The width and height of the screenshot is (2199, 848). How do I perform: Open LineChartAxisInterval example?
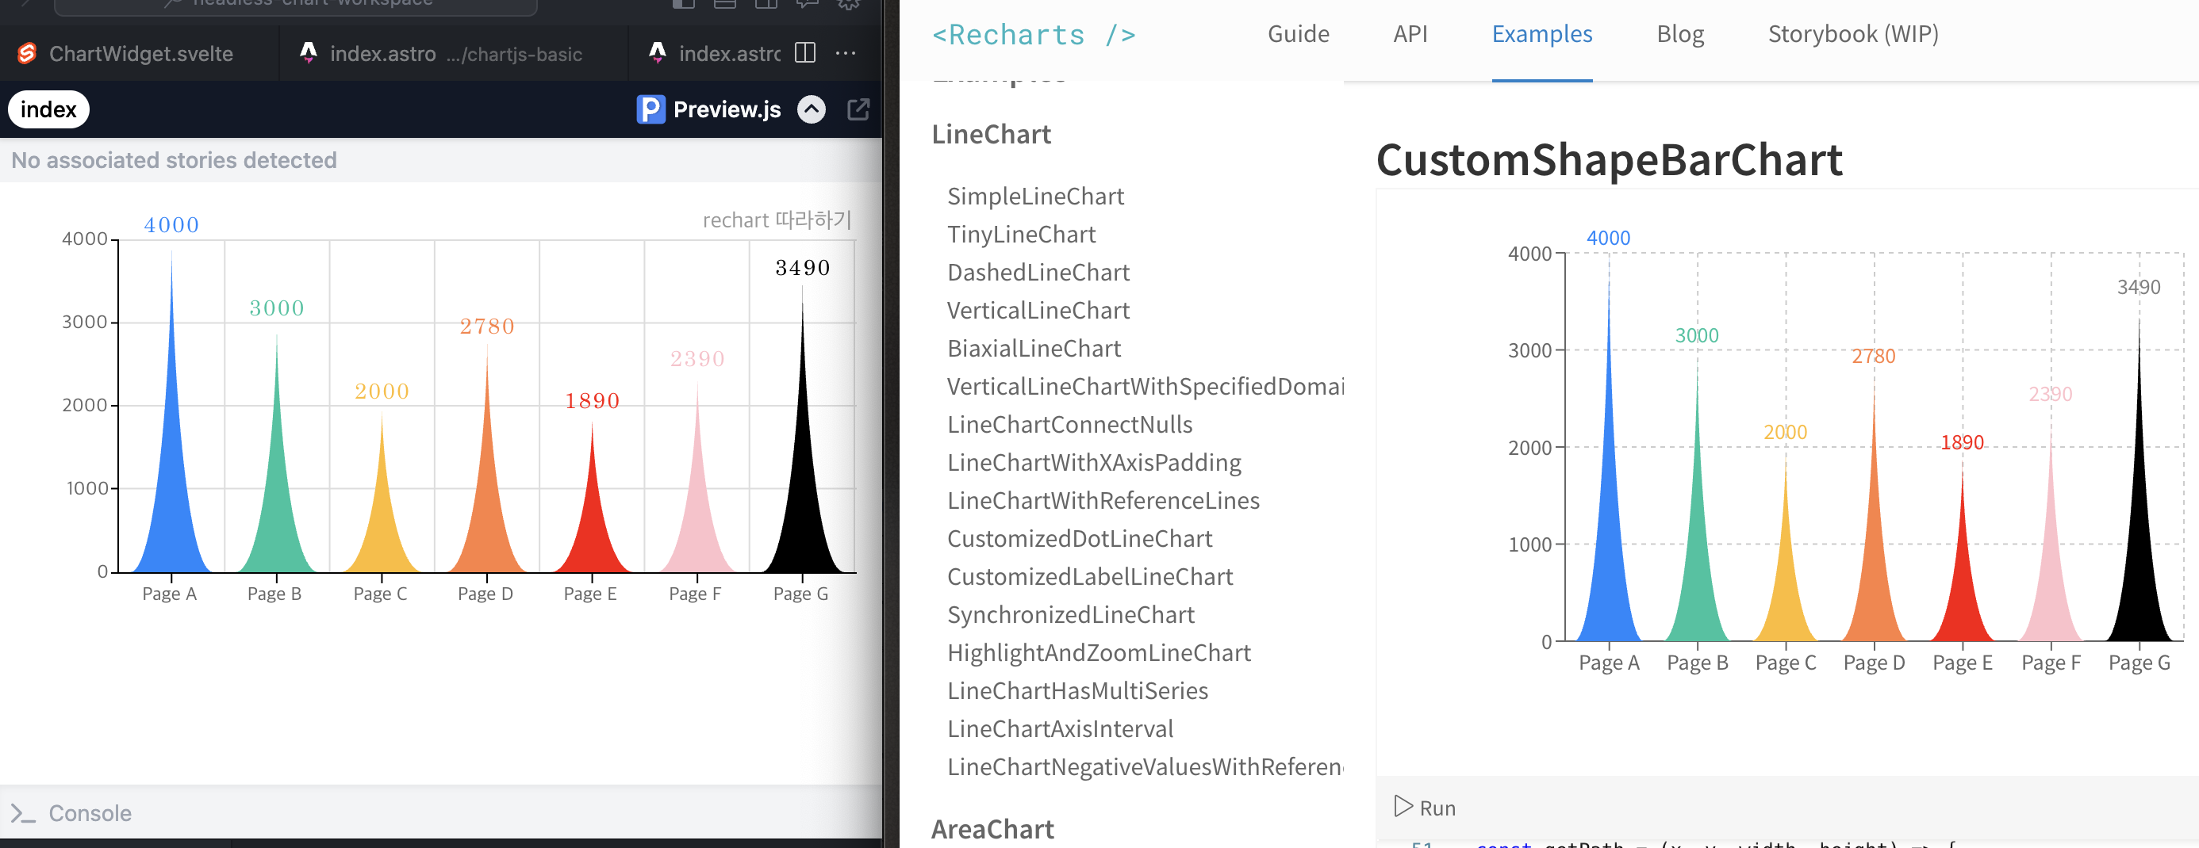(1060, 728)
